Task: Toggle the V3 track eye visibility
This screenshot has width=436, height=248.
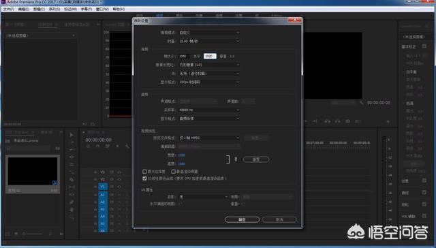Action: (119, 172)
